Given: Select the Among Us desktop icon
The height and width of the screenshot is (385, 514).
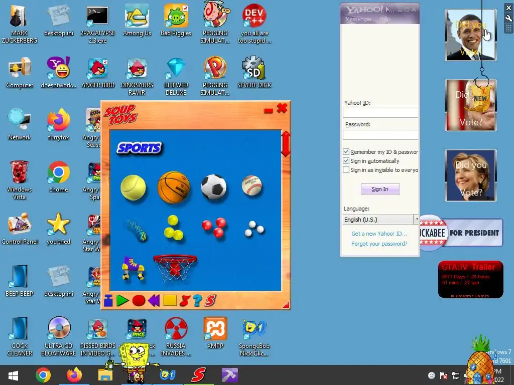Looking at the screenshot, I should coord(137,21).
